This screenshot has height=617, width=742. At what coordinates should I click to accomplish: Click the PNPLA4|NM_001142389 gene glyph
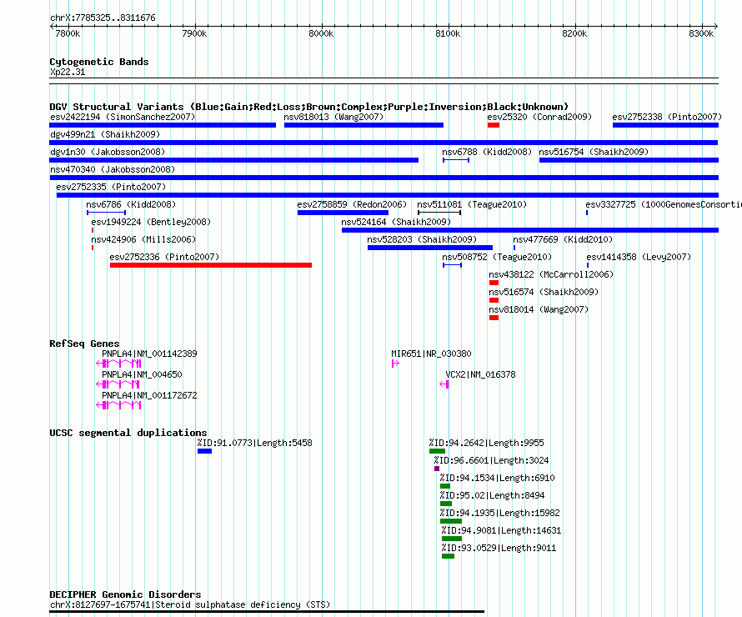point(118,364)
